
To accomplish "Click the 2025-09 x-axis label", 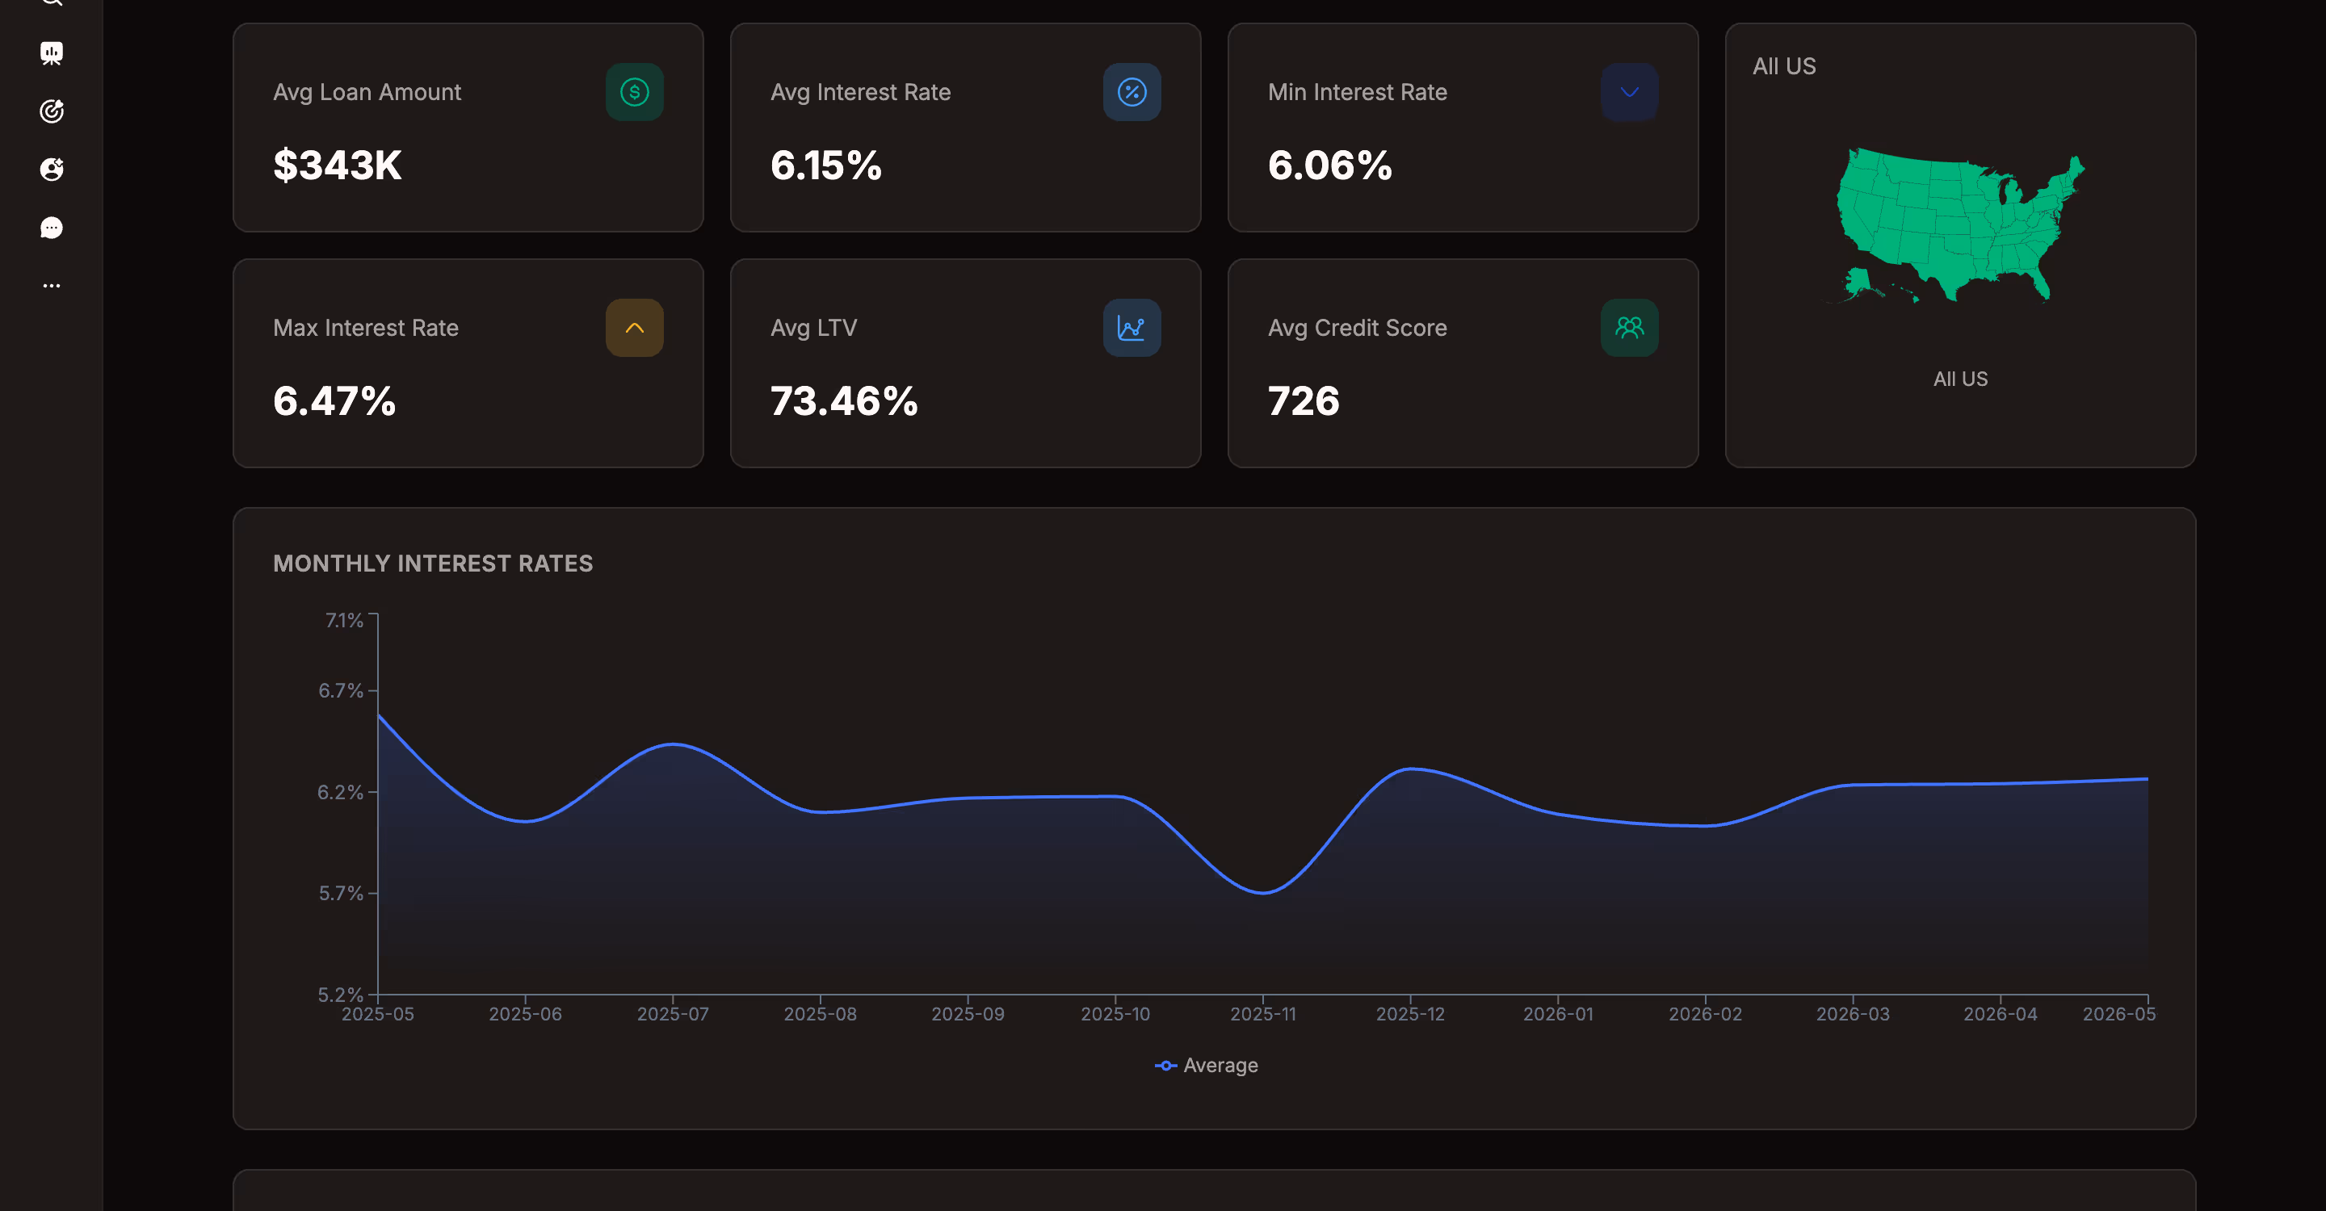I will click(x=968, y=1013).
